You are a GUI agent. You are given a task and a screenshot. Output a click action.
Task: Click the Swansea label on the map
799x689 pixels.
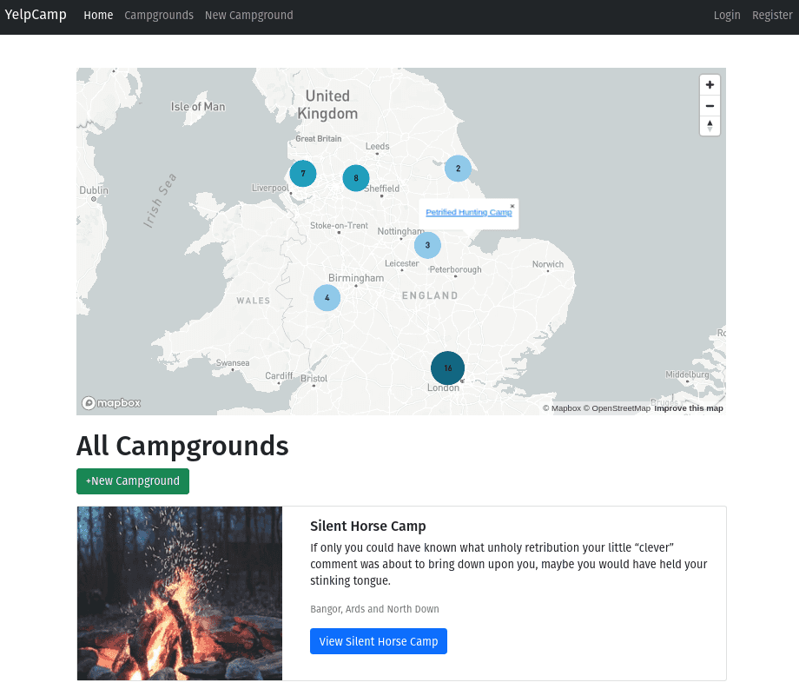click(233, 363)
